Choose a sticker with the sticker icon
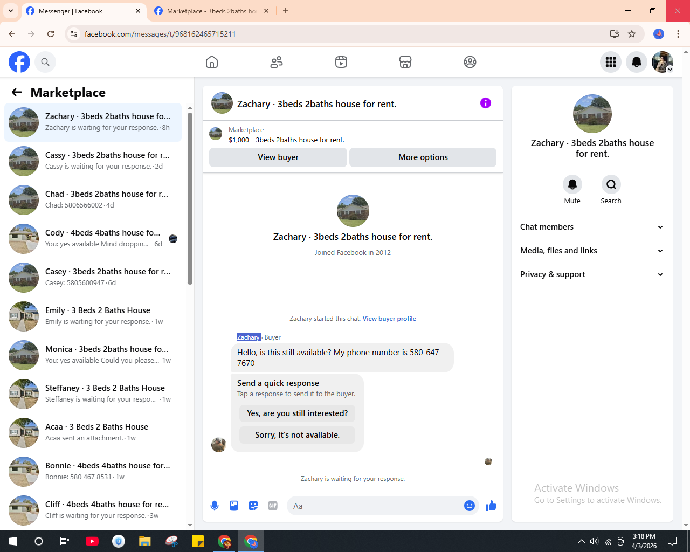 pyautogui.click(x=253, y=506)
